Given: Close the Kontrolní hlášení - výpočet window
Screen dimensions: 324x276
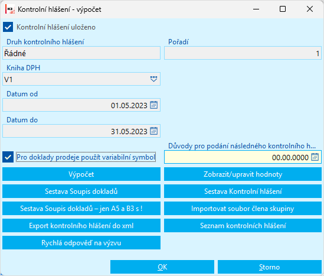Looking at the screenshot, I should point(310,9).
